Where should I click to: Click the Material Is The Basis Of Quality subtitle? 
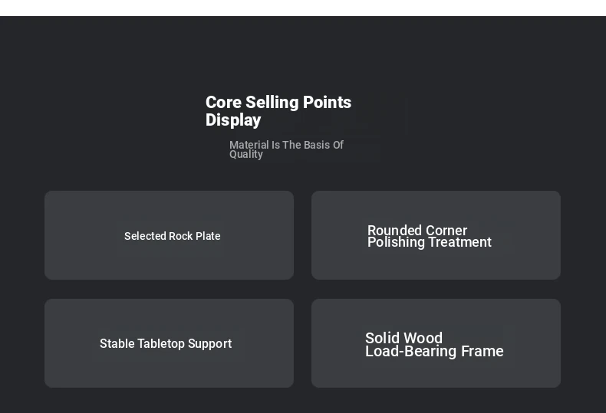tap(286, 149)
